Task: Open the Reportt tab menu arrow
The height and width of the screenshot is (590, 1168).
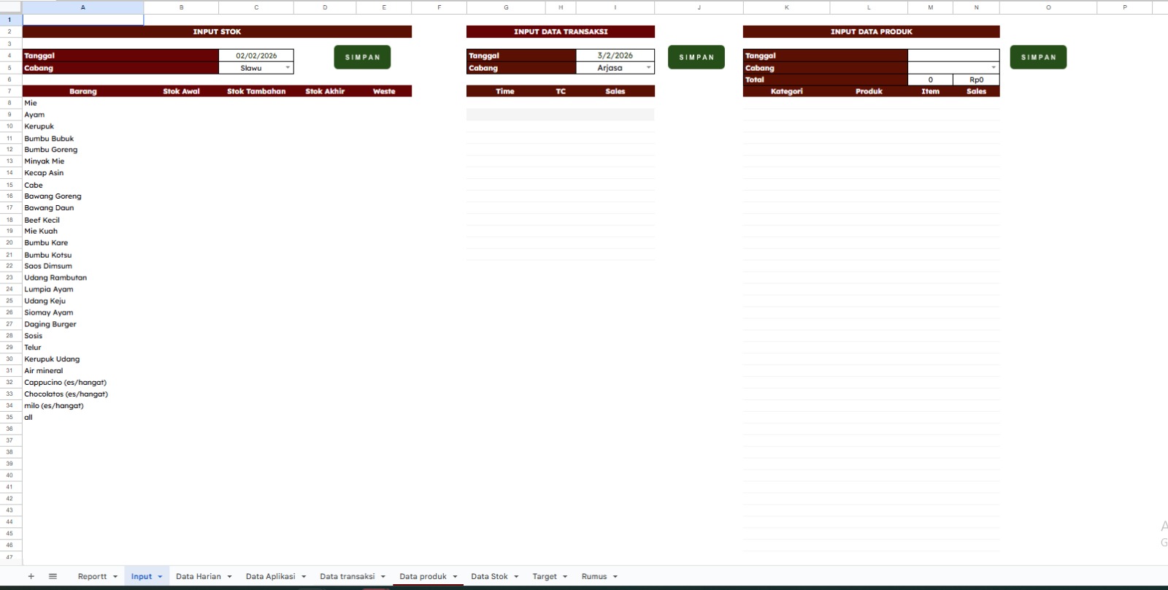Action: coord(115,577)
